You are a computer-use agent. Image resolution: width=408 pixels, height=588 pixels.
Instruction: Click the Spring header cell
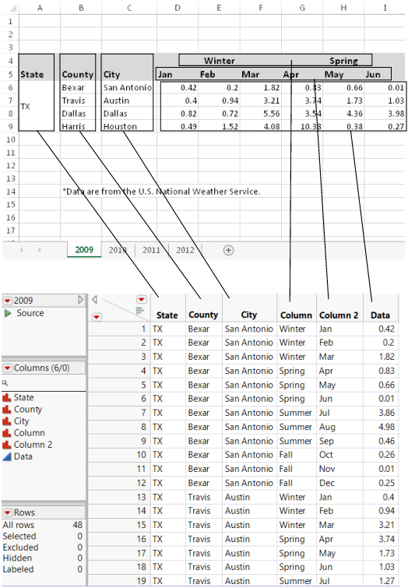[343, 61]
